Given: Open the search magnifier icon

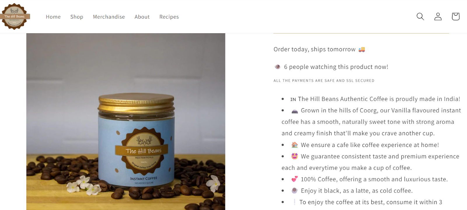Looking at the screenshot, I should [x=420, y=17].
